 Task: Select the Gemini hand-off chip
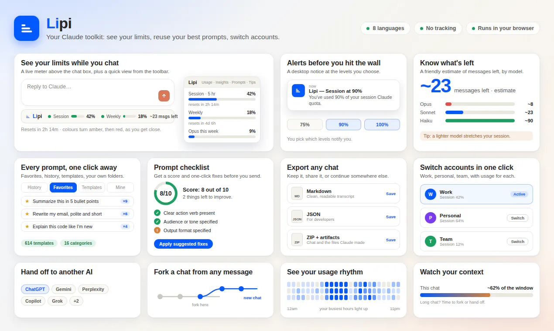(x=64, y=289)
